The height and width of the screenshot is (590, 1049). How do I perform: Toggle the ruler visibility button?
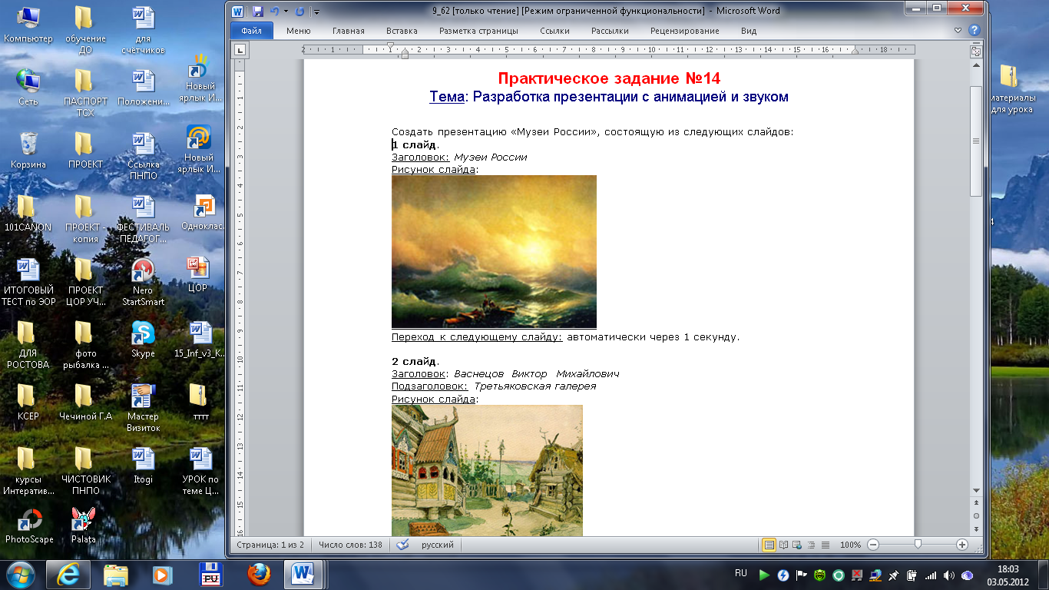[x=976, y=51]
